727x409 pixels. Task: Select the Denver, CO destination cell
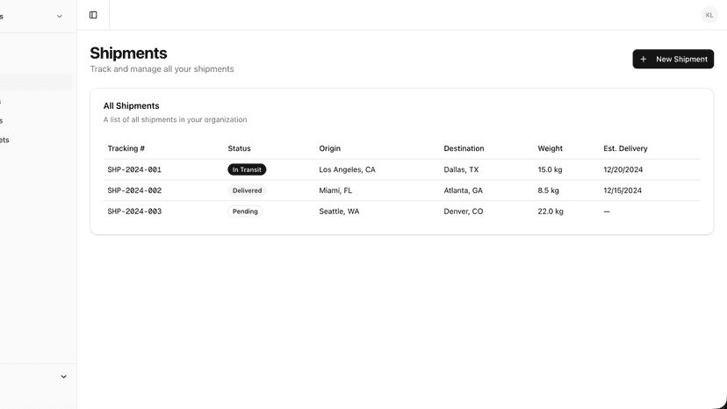[x=464, y=212]
